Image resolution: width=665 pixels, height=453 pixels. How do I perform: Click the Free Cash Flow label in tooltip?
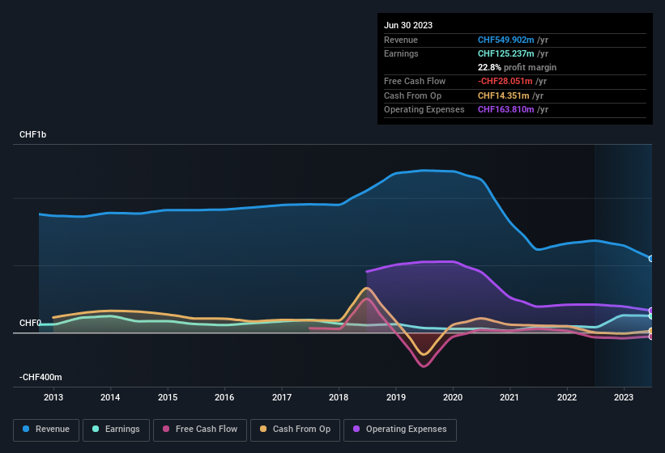pos(415,81)
